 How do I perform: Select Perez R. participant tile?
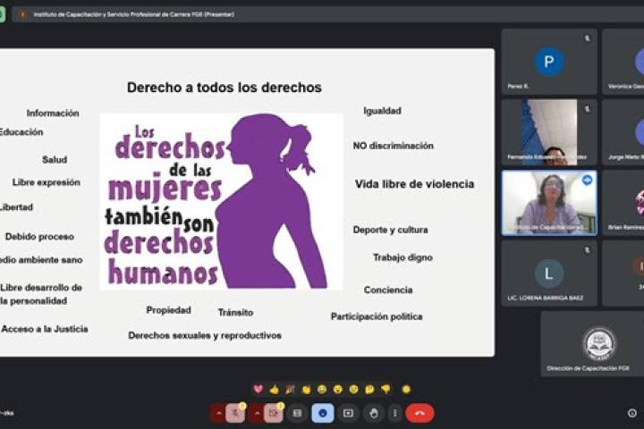(548, 62)
